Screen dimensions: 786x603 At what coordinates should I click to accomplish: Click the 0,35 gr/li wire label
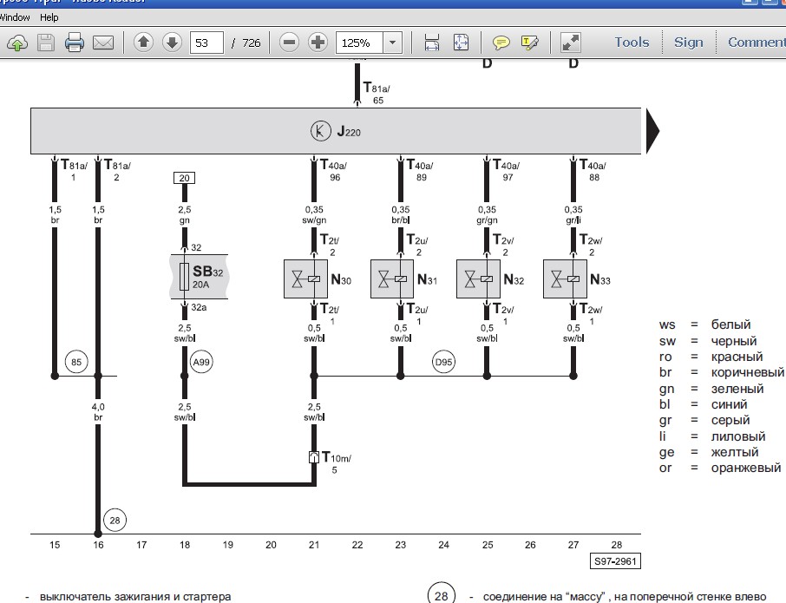[573, 215]
